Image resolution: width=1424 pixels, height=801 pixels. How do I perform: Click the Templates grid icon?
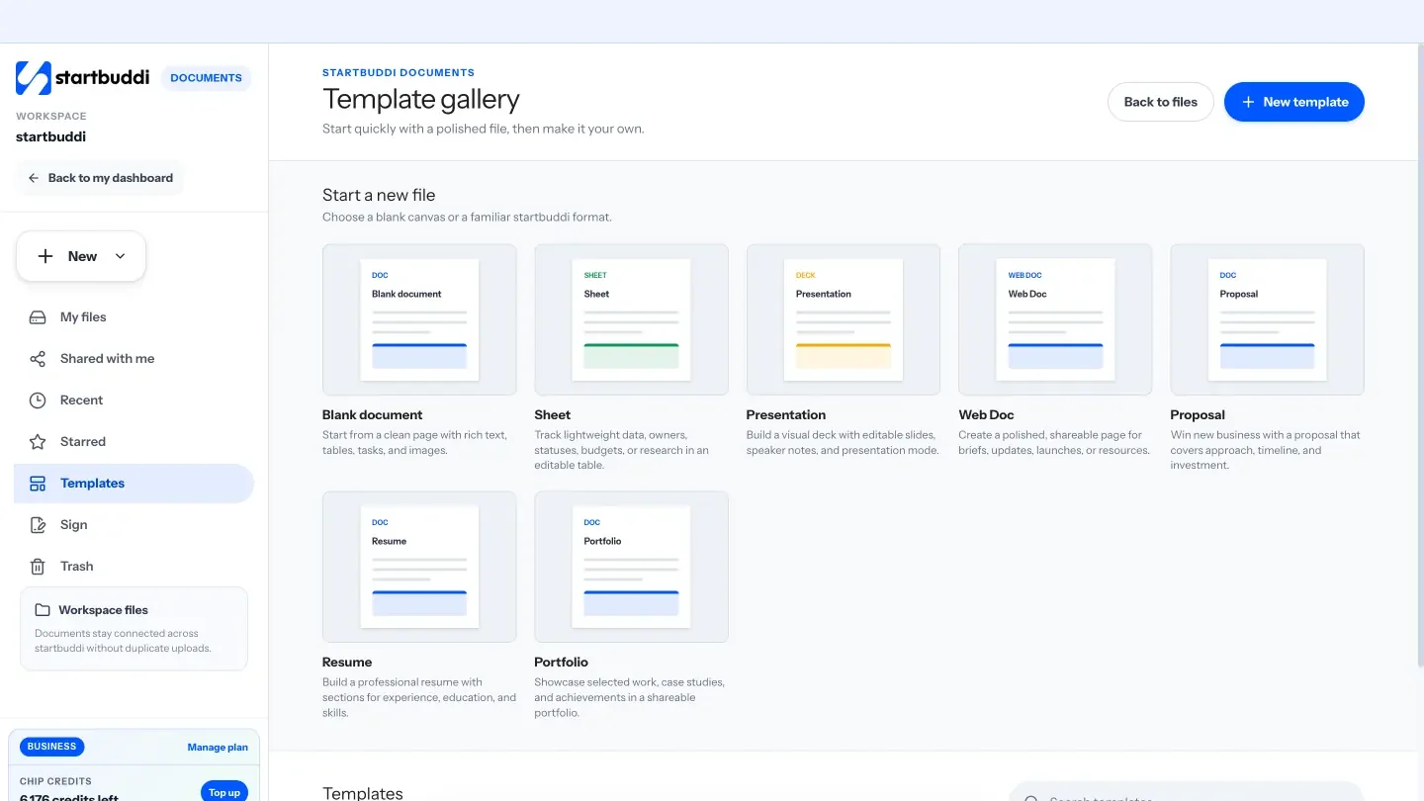point(38,484)
